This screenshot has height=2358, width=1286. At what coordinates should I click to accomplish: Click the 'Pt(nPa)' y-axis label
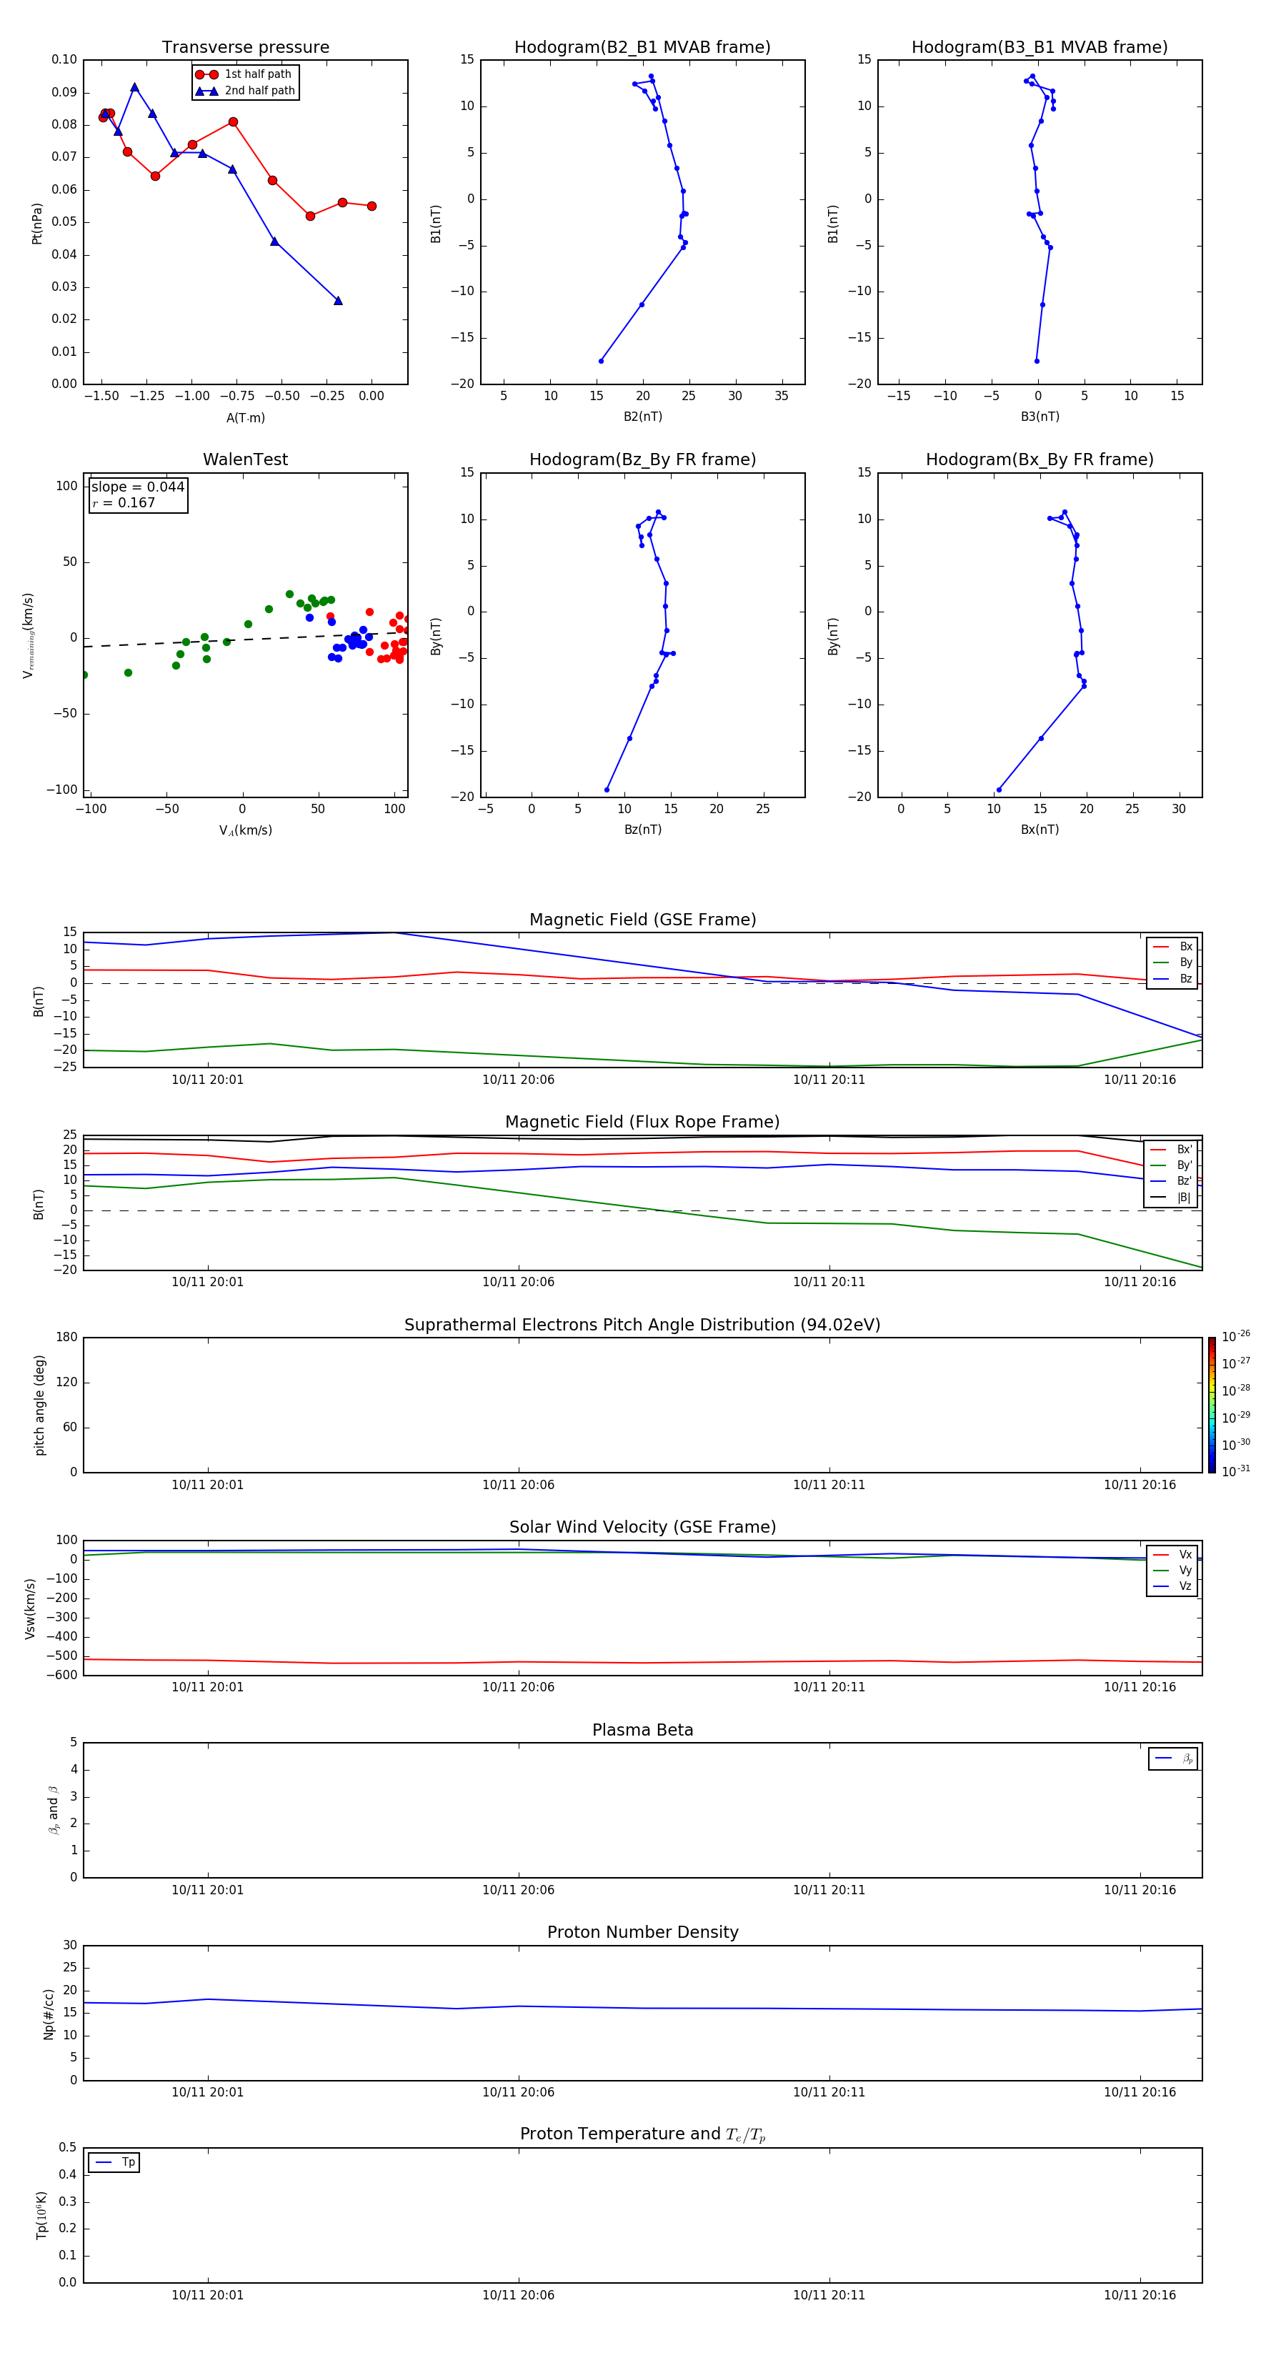click(x=36, y=222)
